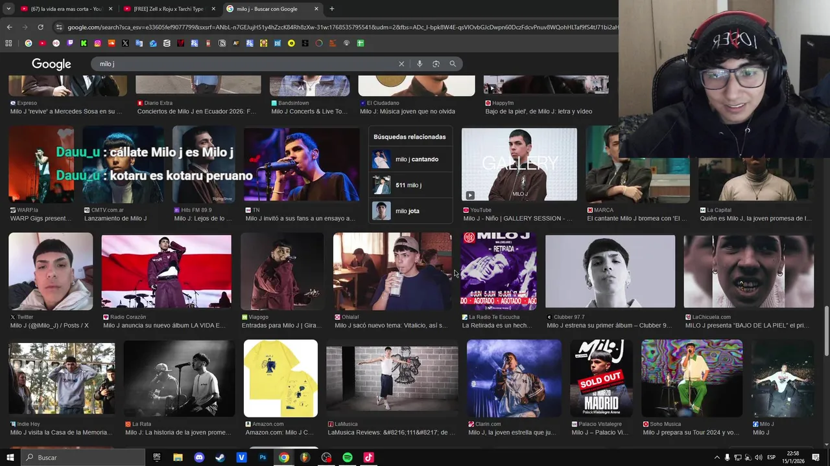This screenshot has width=830, height=466.
Task: Open the Notion bookmark icon
Action: tap(222, 43)
